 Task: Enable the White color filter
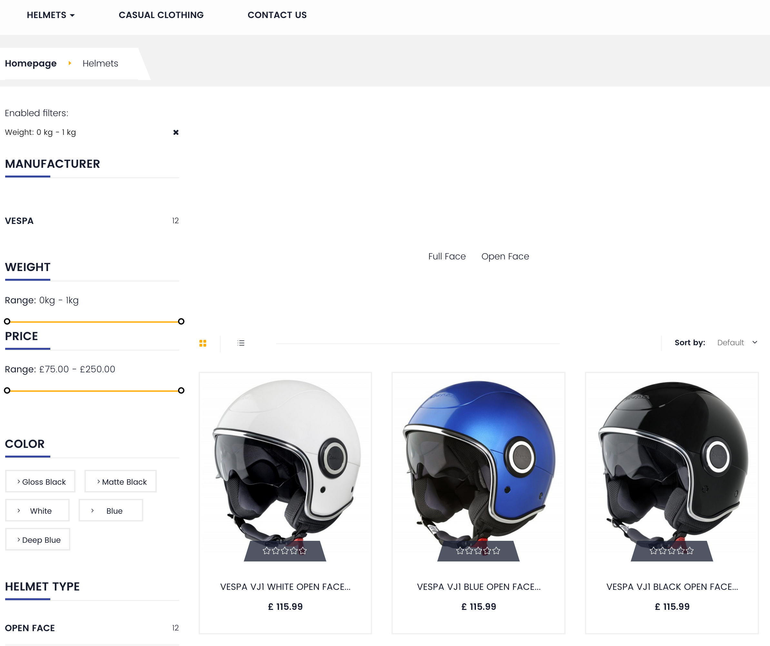[x=37, y=511]
